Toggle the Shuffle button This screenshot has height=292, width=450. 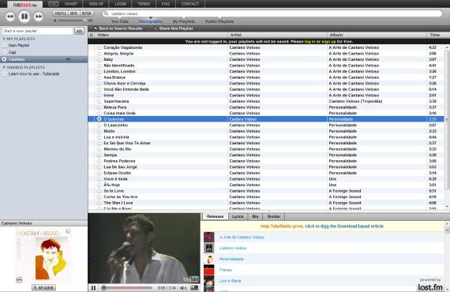click(x=60, y=13)
